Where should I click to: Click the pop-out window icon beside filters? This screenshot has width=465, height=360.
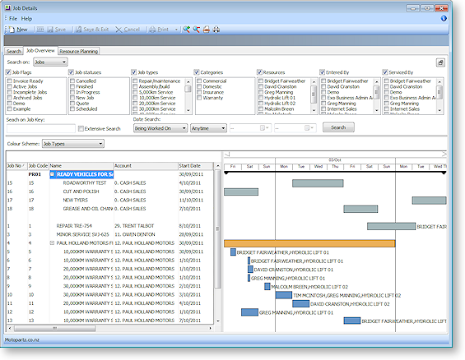pyautogui.click(x=440, y=62)
